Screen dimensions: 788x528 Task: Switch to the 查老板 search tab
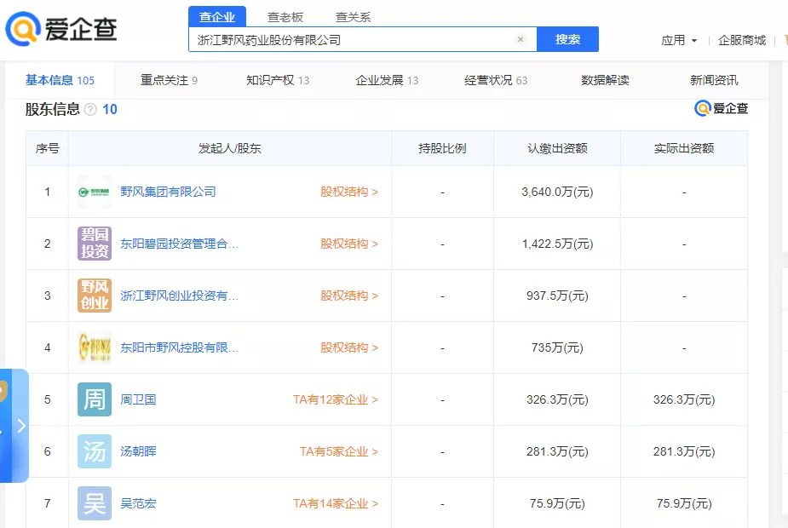[285, 17]
